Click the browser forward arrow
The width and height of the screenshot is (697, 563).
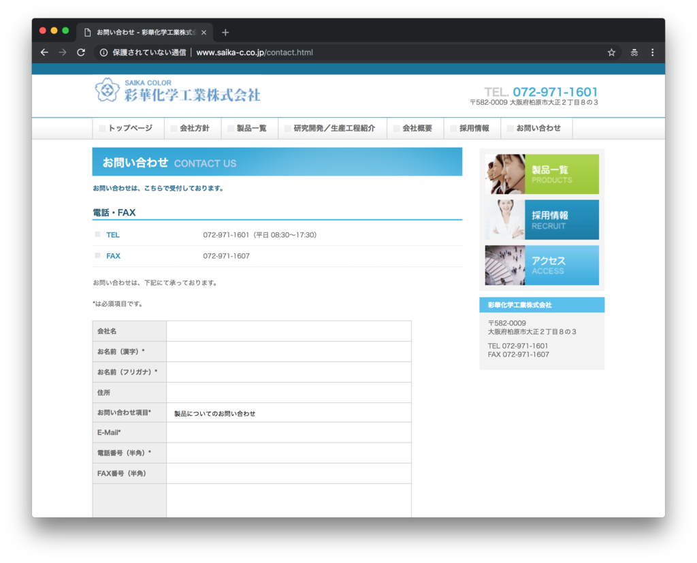[x=63, y=52]
